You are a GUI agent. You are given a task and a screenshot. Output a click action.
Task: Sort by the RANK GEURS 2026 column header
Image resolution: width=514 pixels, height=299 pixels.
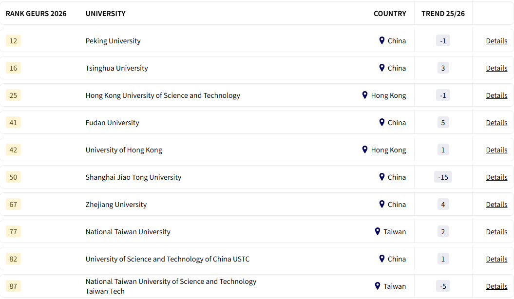point(35,13)
